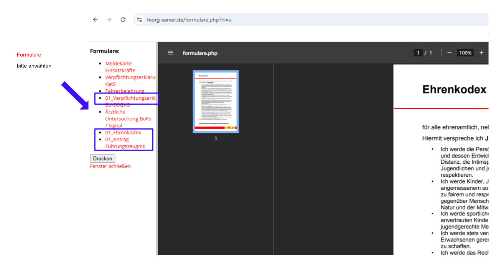The width and height of the screenshot is (491, 276).
Task: Click the 100% zoom level field
Action: [465, 53]
